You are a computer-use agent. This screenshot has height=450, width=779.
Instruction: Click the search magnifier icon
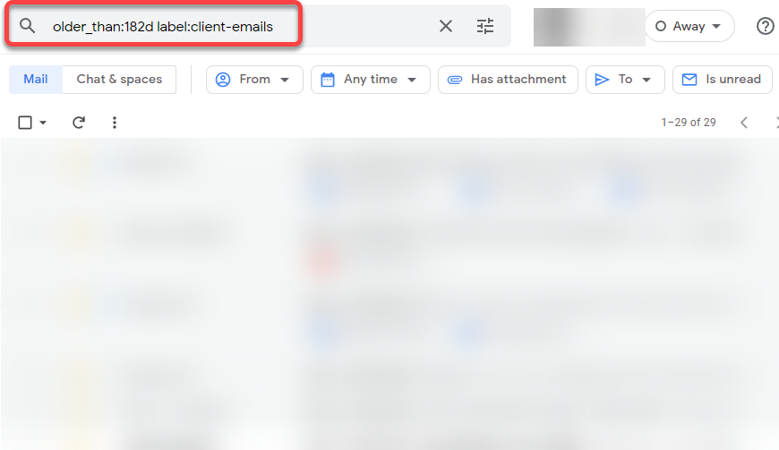tap(28, 26)
